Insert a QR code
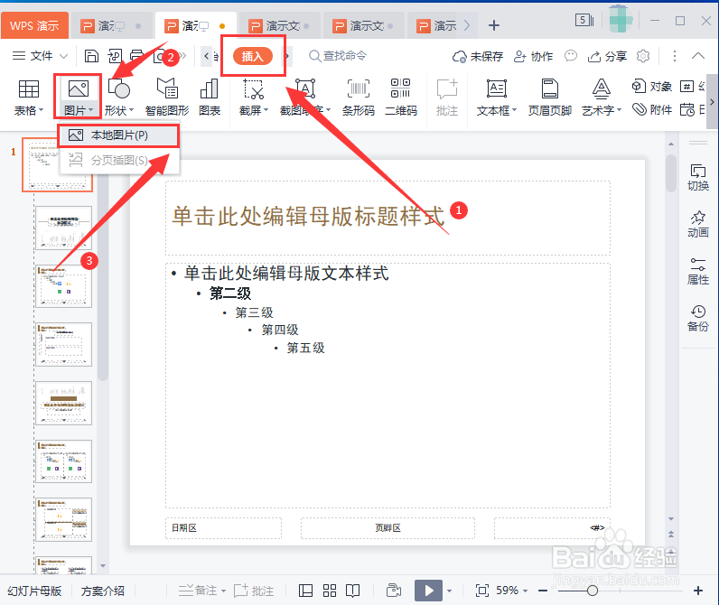 (401, 98)
